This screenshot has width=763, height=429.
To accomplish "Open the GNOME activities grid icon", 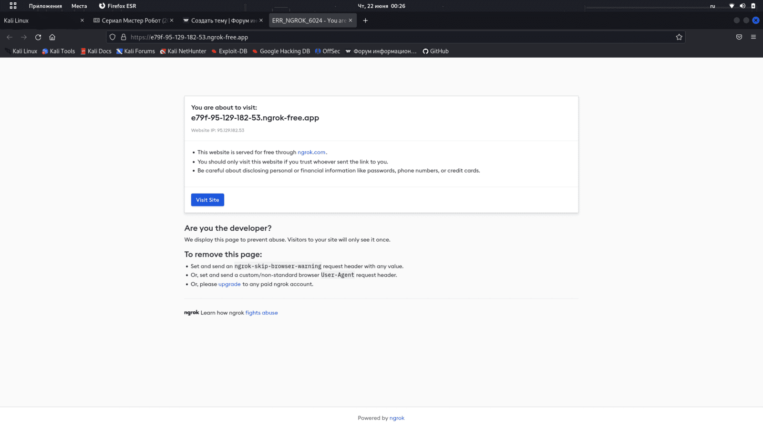I will coord(13,6).
